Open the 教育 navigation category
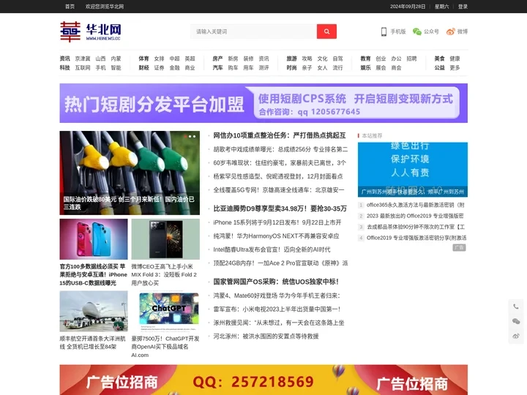This screenshot has height=395, width=527. (366, 59)
